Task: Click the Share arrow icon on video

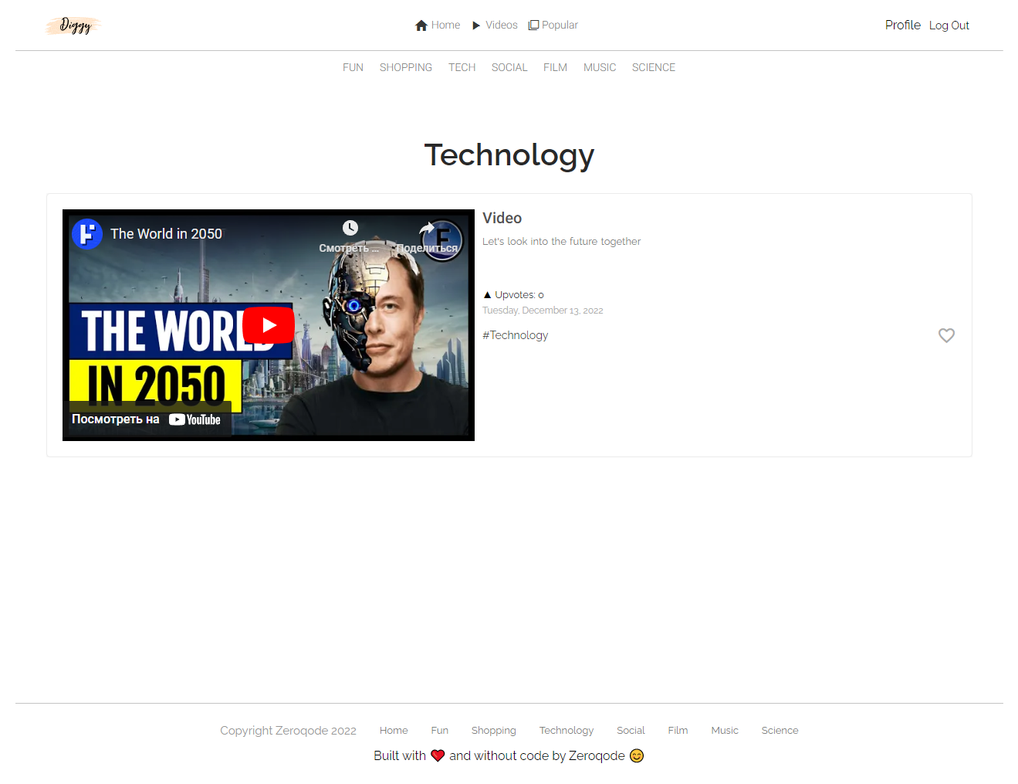Action: [428, 228]
